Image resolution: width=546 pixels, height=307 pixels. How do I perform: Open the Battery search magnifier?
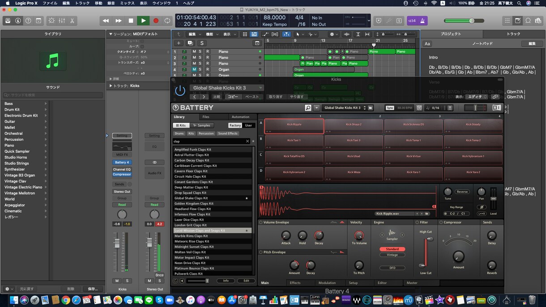(x=308, y=108)
